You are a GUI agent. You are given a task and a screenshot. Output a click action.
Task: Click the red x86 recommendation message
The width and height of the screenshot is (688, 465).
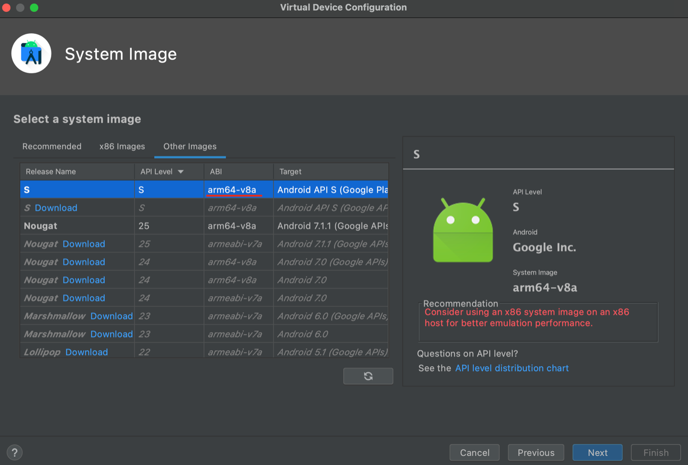[527, 317]
